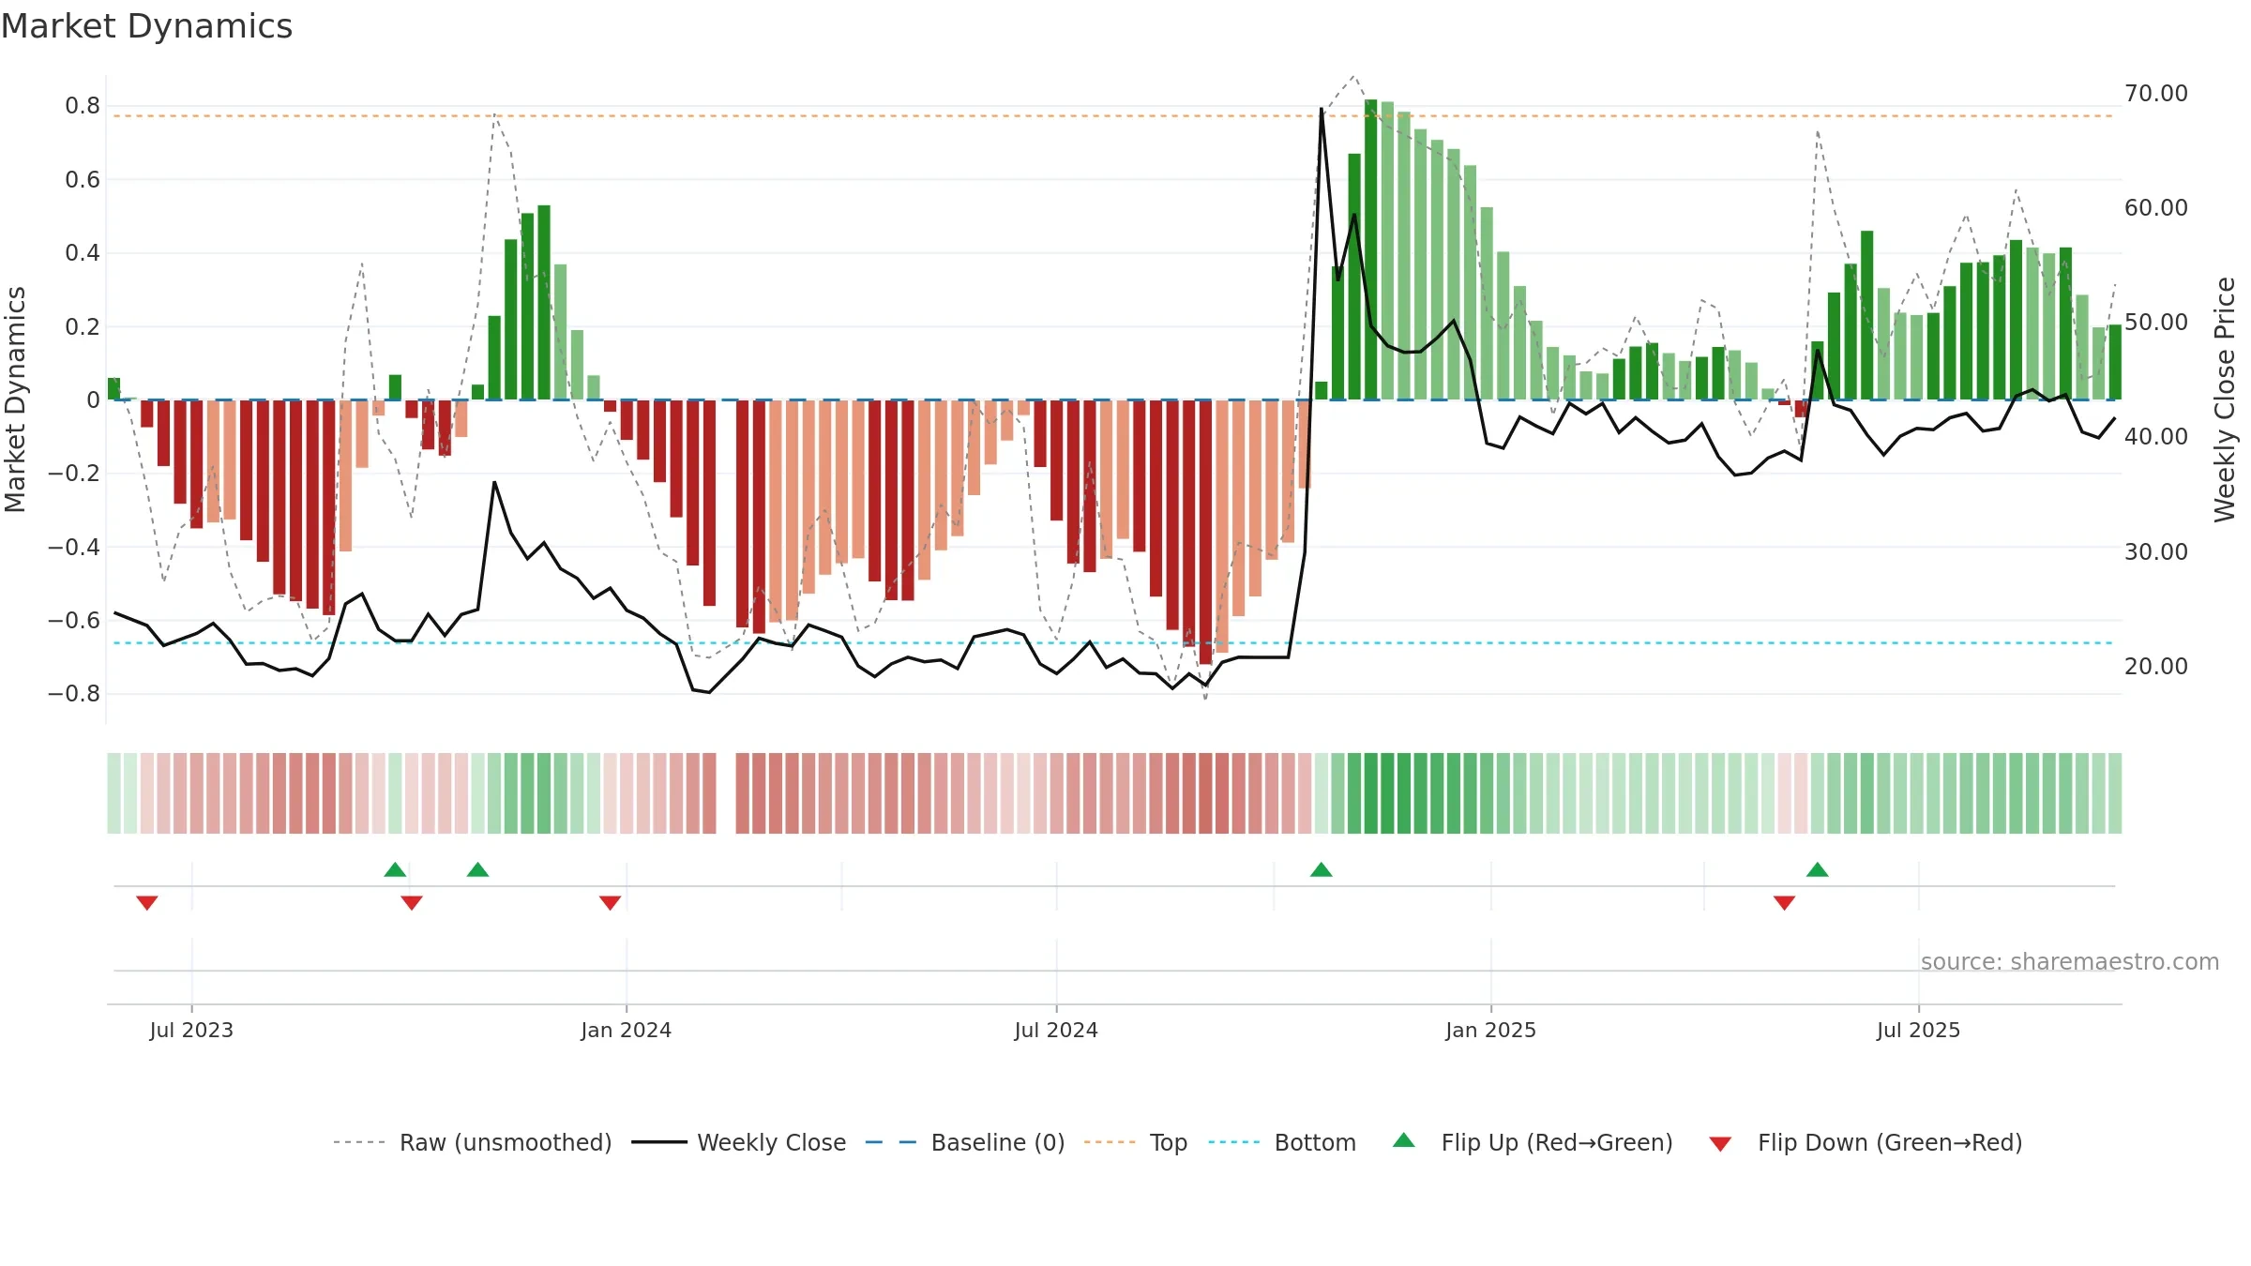Viewport: 2251px width, 1266px height.
Task: Click the rightmost green flip-up marker before Jul 2025
Action: 1818,869
